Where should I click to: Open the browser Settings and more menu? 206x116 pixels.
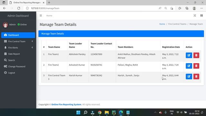pyautogui.click(x=202, y=8)
